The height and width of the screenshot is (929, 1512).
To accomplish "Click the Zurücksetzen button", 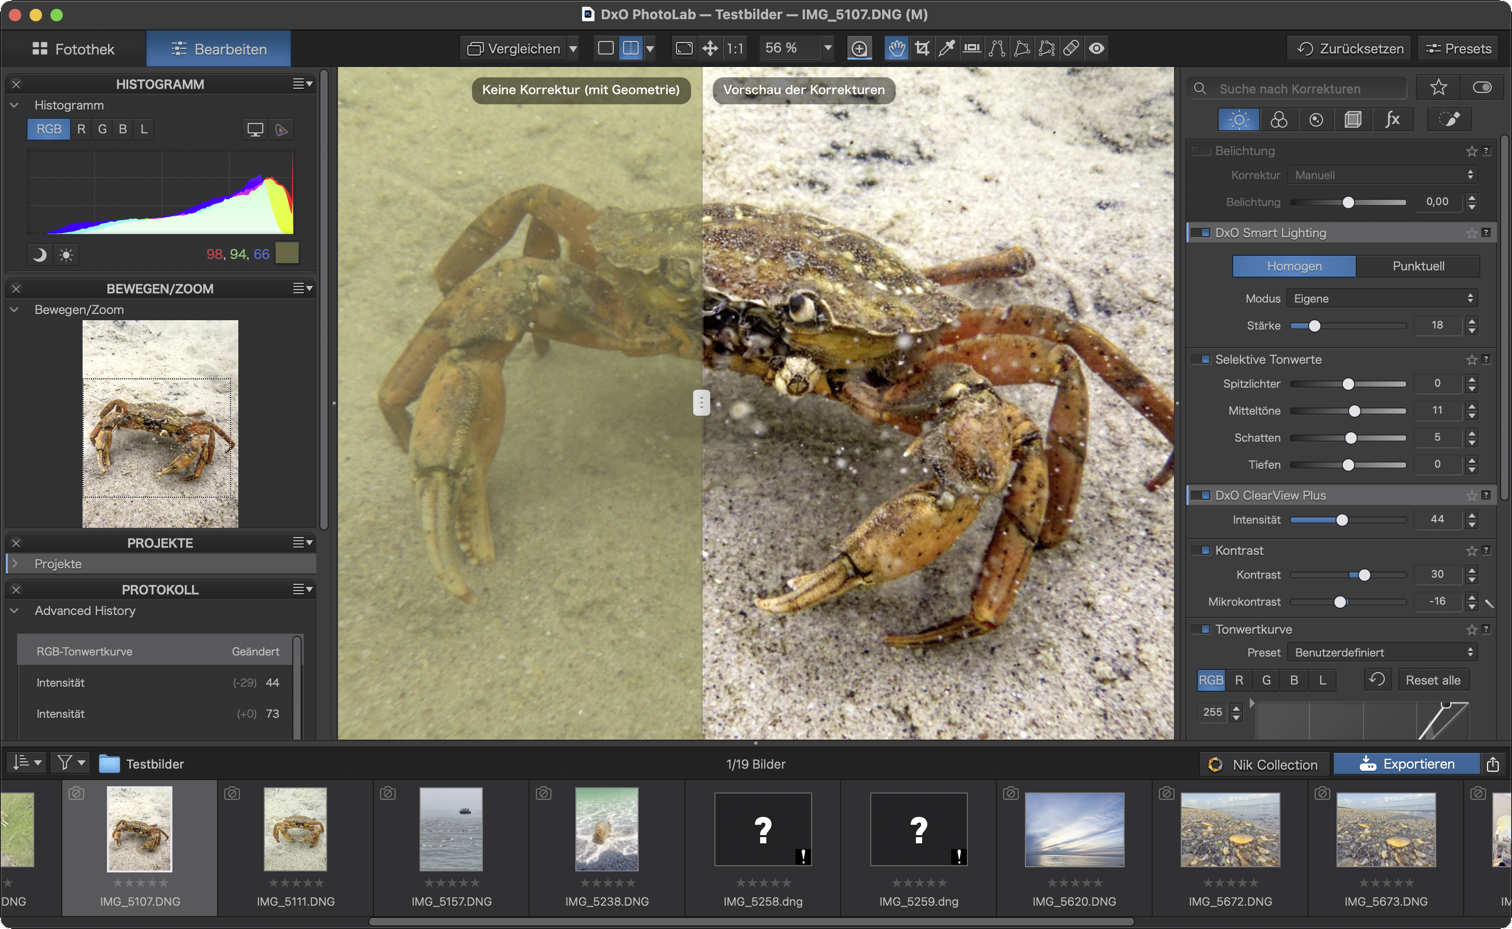I will [1349, 49].
